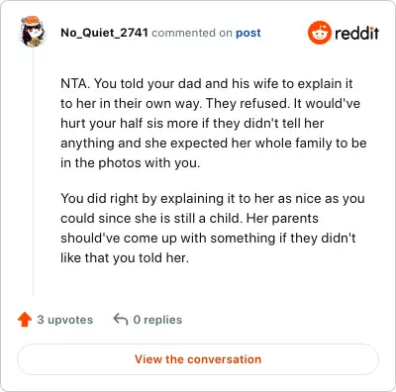Click No_Quiet_2741's avatar image

pos(33,32)
